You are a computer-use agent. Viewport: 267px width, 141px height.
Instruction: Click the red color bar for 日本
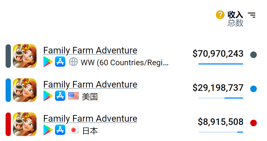(x=8, y=124)
